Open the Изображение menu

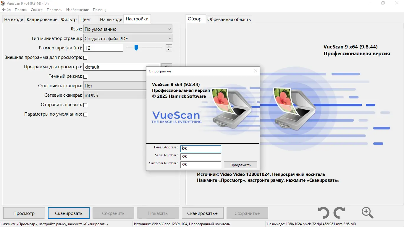click(77, 10)
